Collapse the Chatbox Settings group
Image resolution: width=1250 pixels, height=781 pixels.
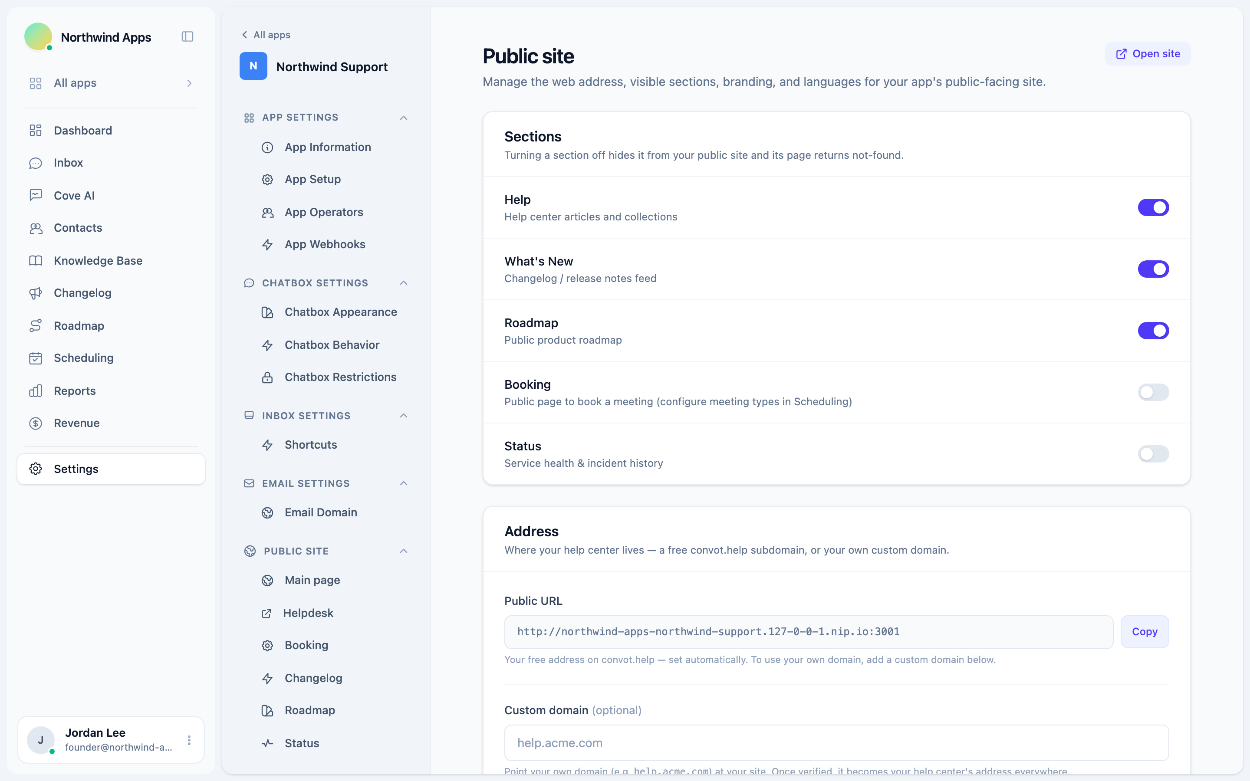point(403,282)
